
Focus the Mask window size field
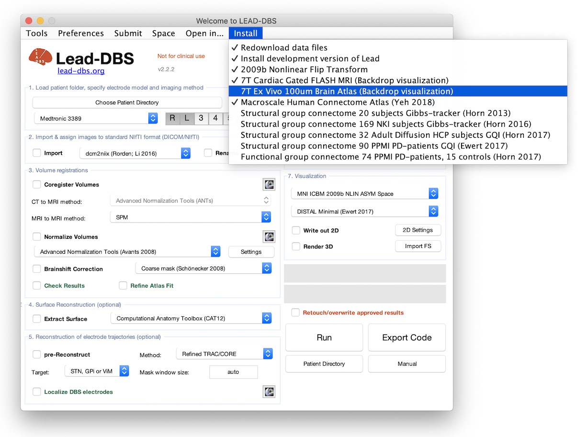coord(234,372)
